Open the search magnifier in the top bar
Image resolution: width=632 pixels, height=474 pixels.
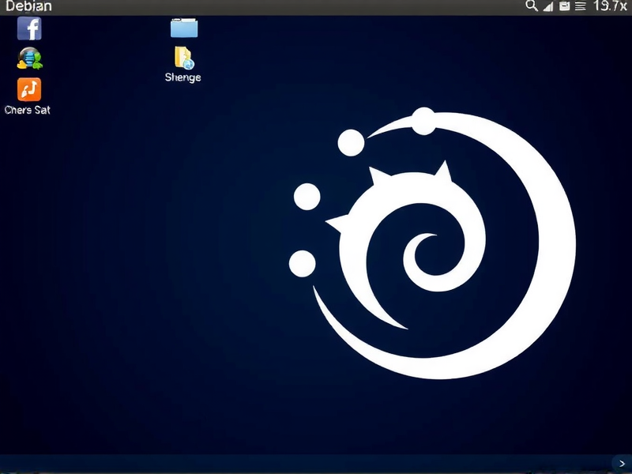(531, 6)
